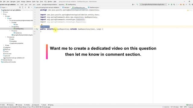Open Project panel gear options
The image size is (193, 108).
tap(29, 7)
